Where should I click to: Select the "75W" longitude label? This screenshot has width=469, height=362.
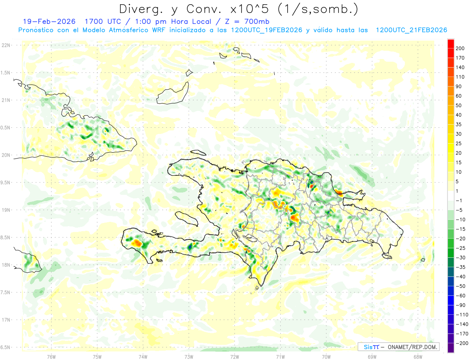[97, 357]
